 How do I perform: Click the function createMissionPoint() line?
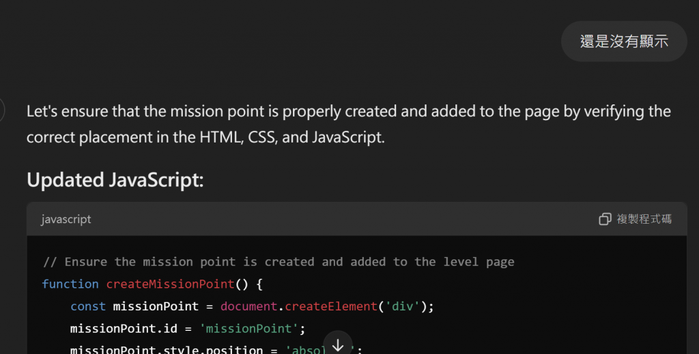[152, 284]
